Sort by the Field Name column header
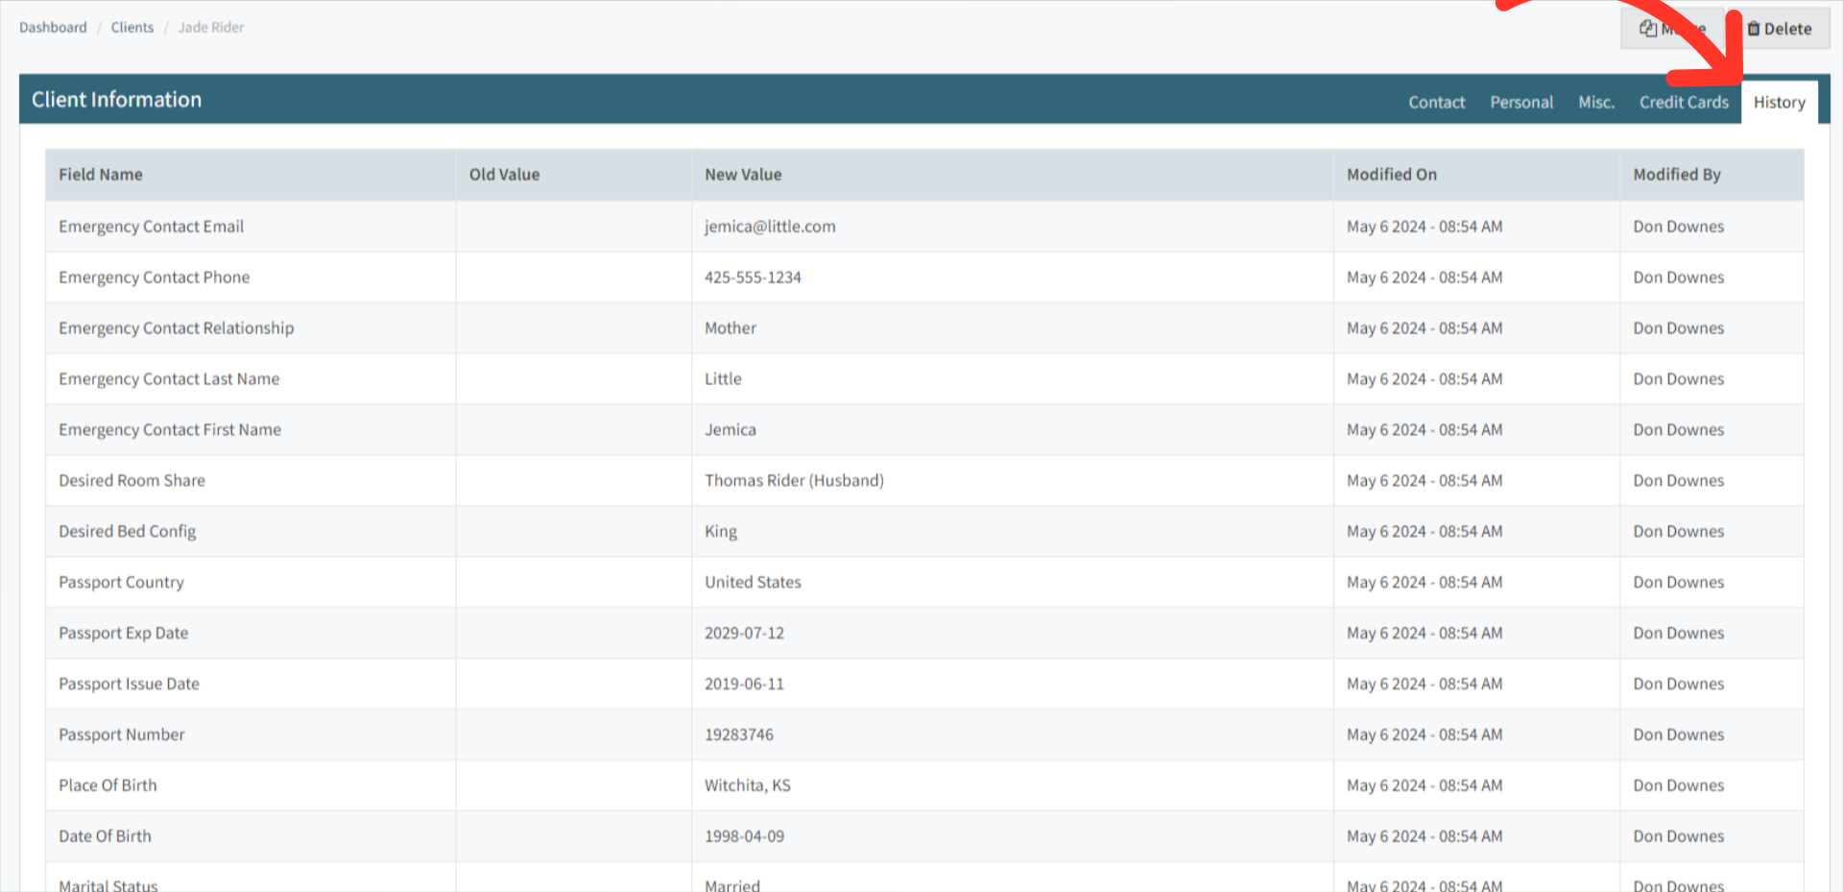This screenshot has width=1843, height=892. (x=100, y=174)
